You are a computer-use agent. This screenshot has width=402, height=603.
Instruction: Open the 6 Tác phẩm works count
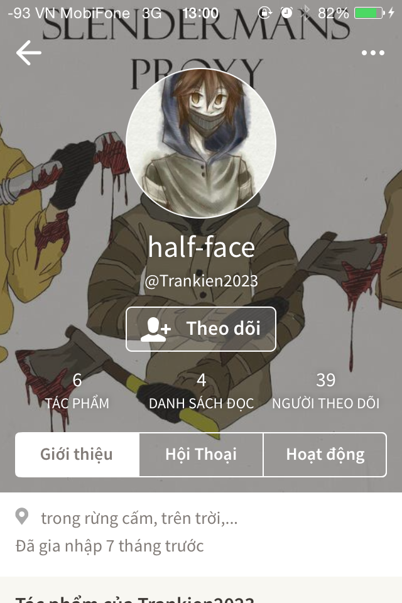[x=77, y=391]
